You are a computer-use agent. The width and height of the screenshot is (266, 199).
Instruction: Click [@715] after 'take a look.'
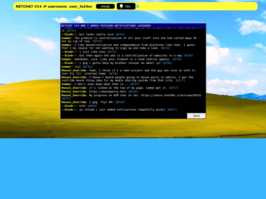click(x=166, y=48)
